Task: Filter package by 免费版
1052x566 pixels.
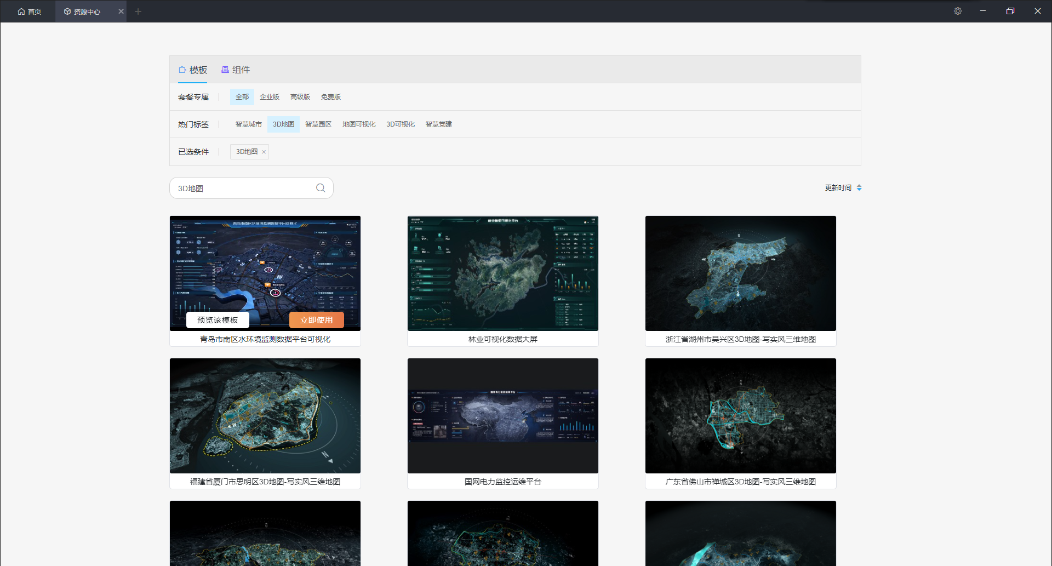Action: (331, 97)
